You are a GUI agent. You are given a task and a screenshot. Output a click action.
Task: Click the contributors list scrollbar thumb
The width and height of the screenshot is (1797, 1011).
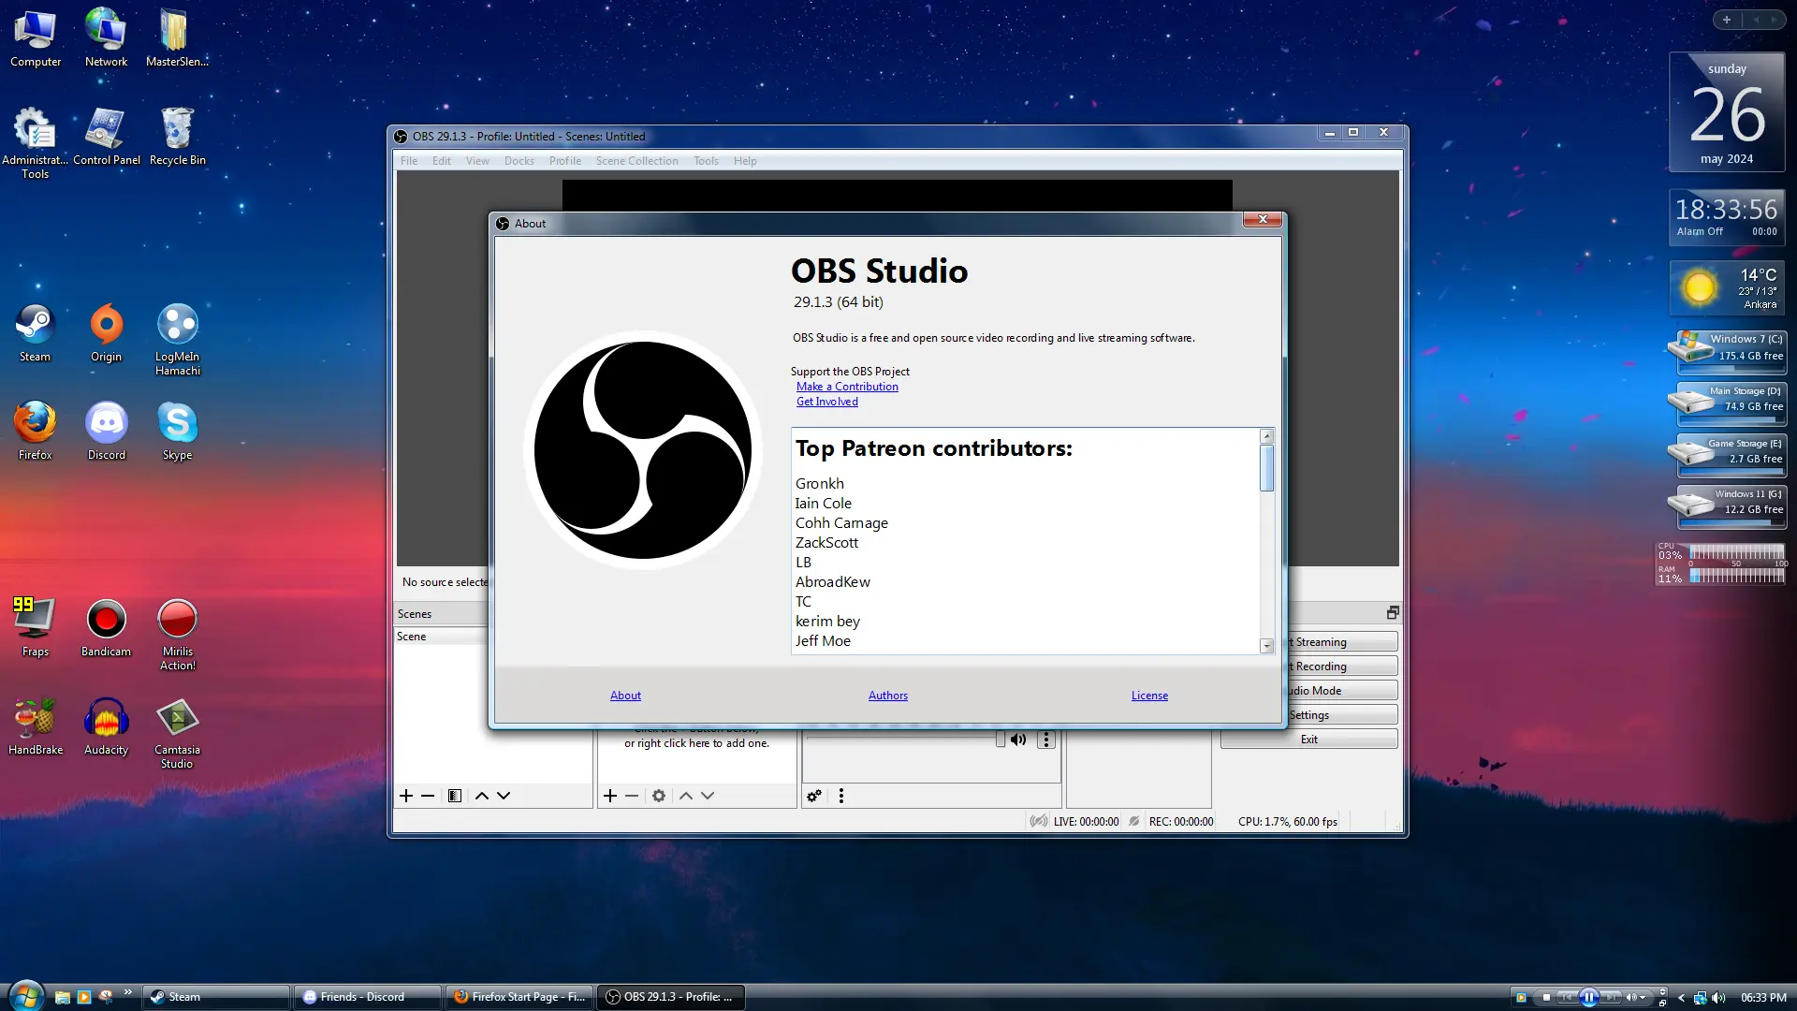pyautogui.click(x=1266, y=468)
